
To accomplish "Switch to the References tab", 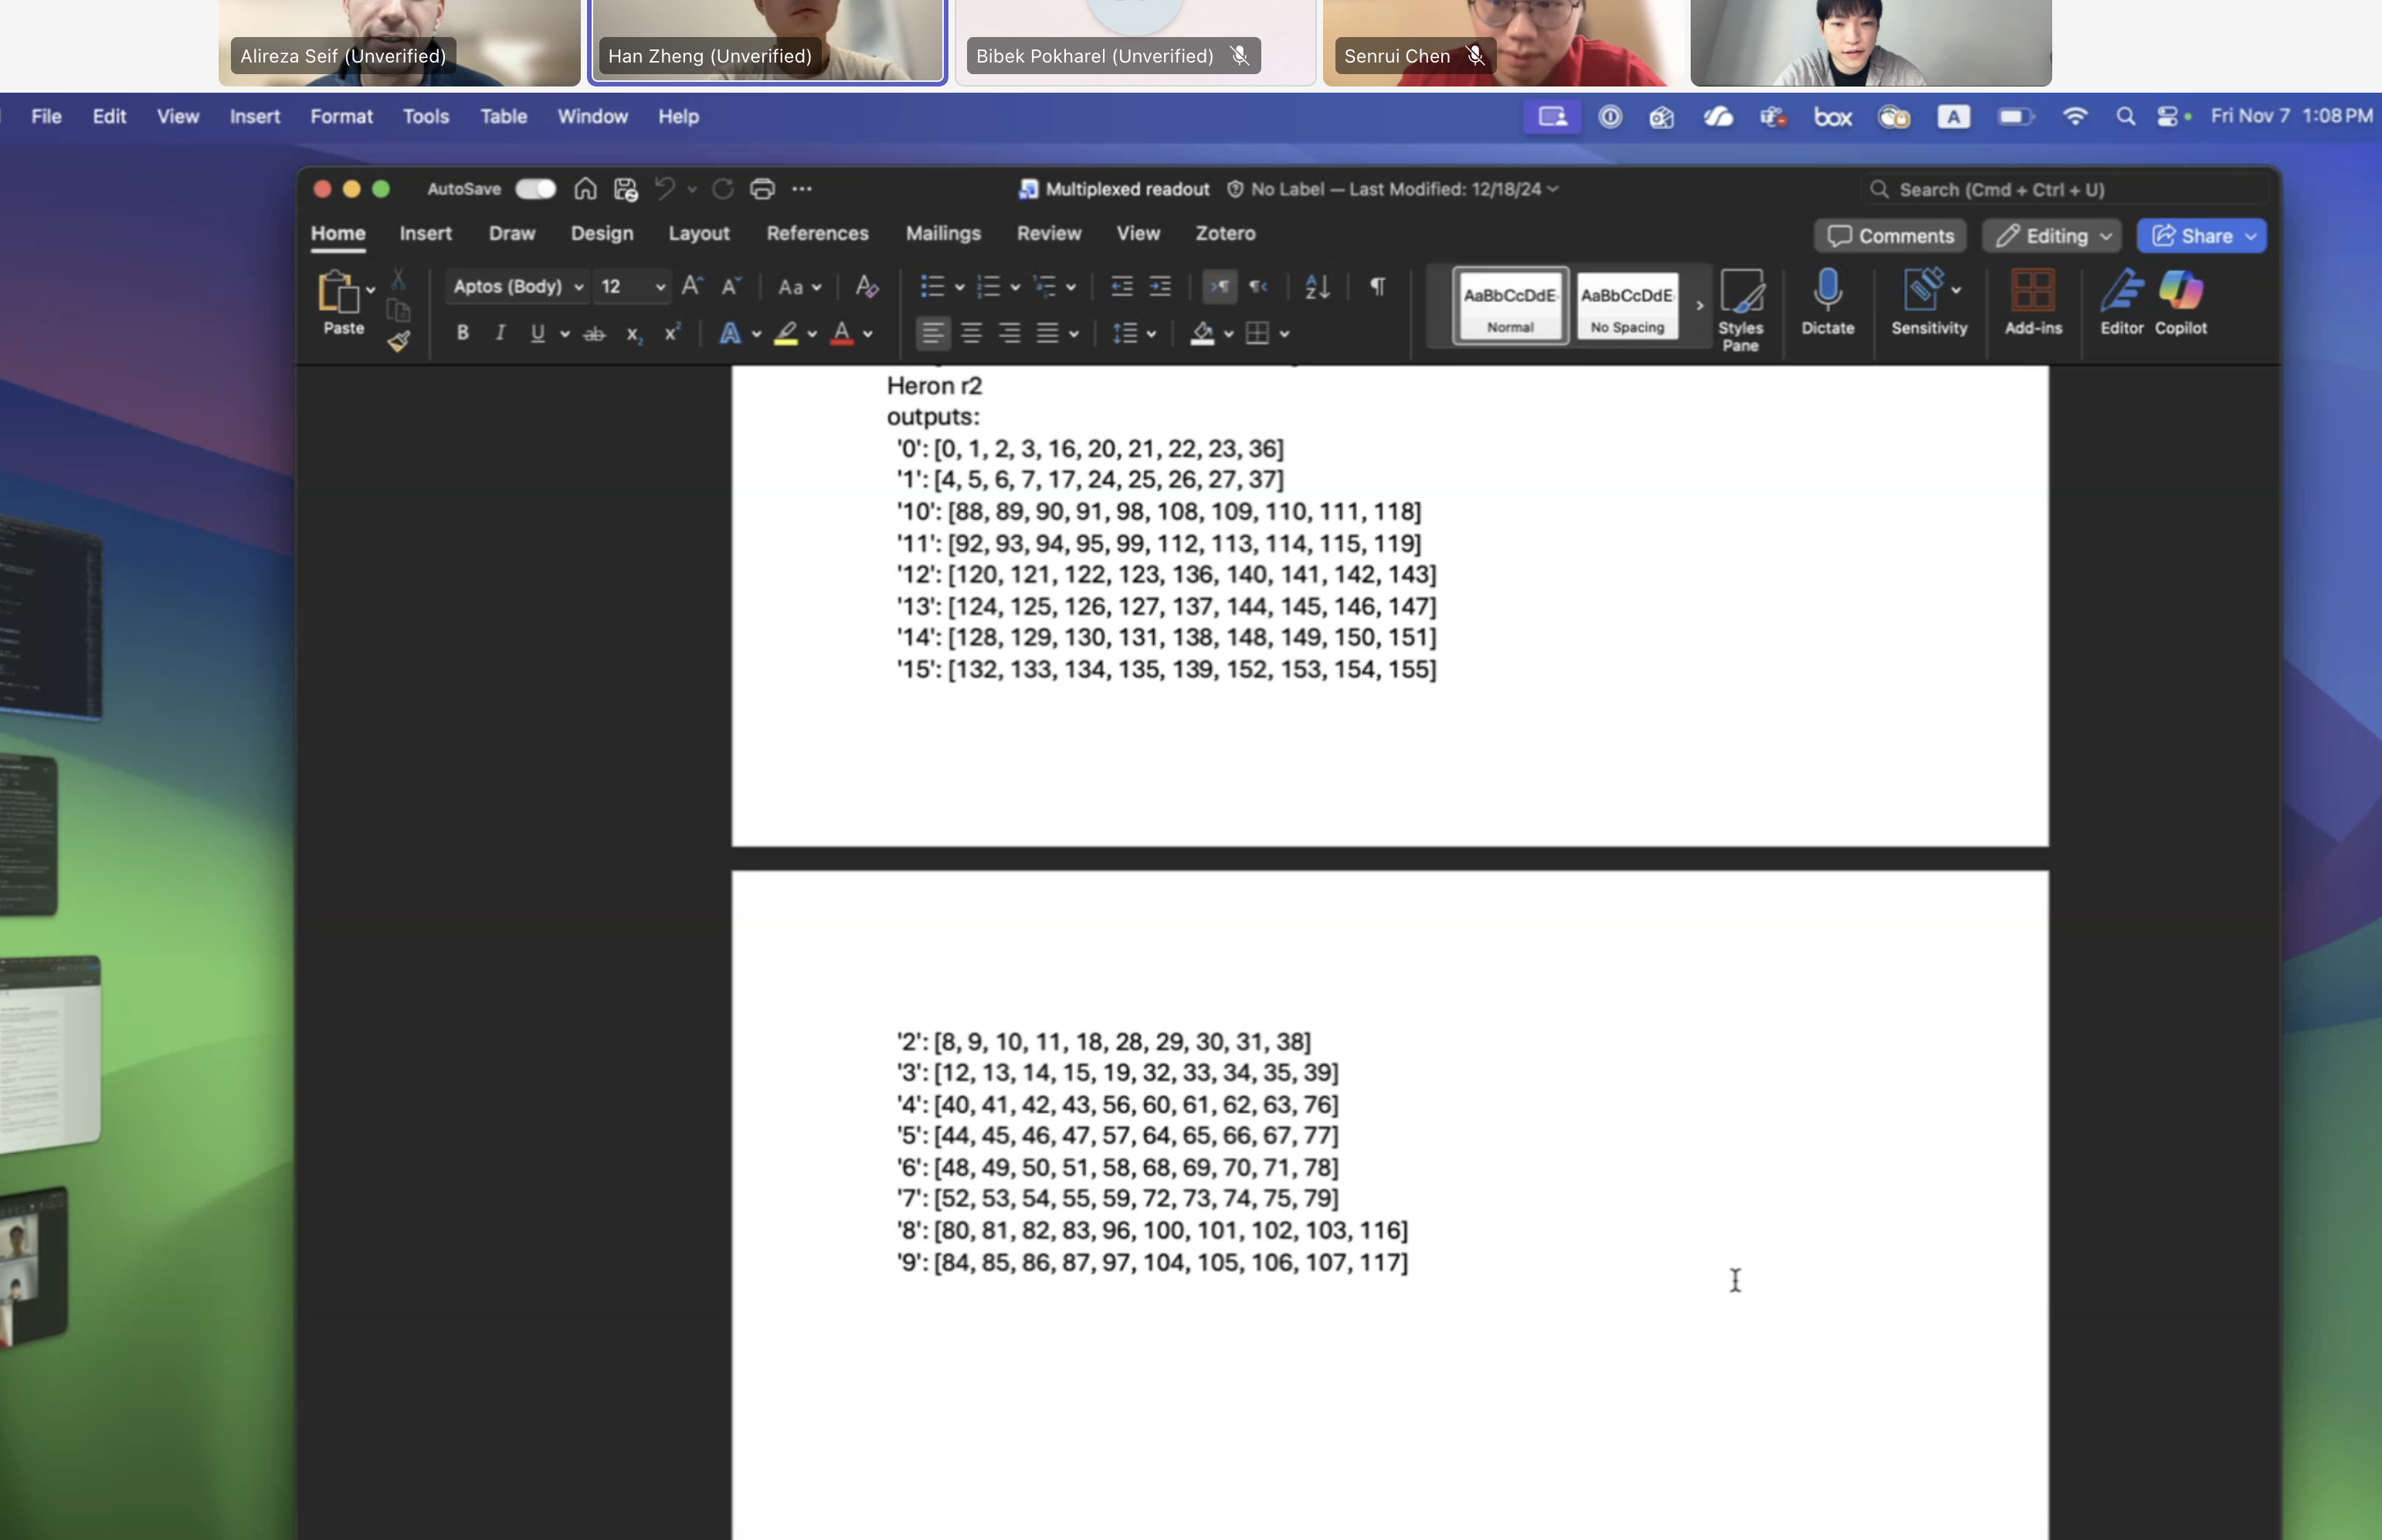I will pos(817,233).
